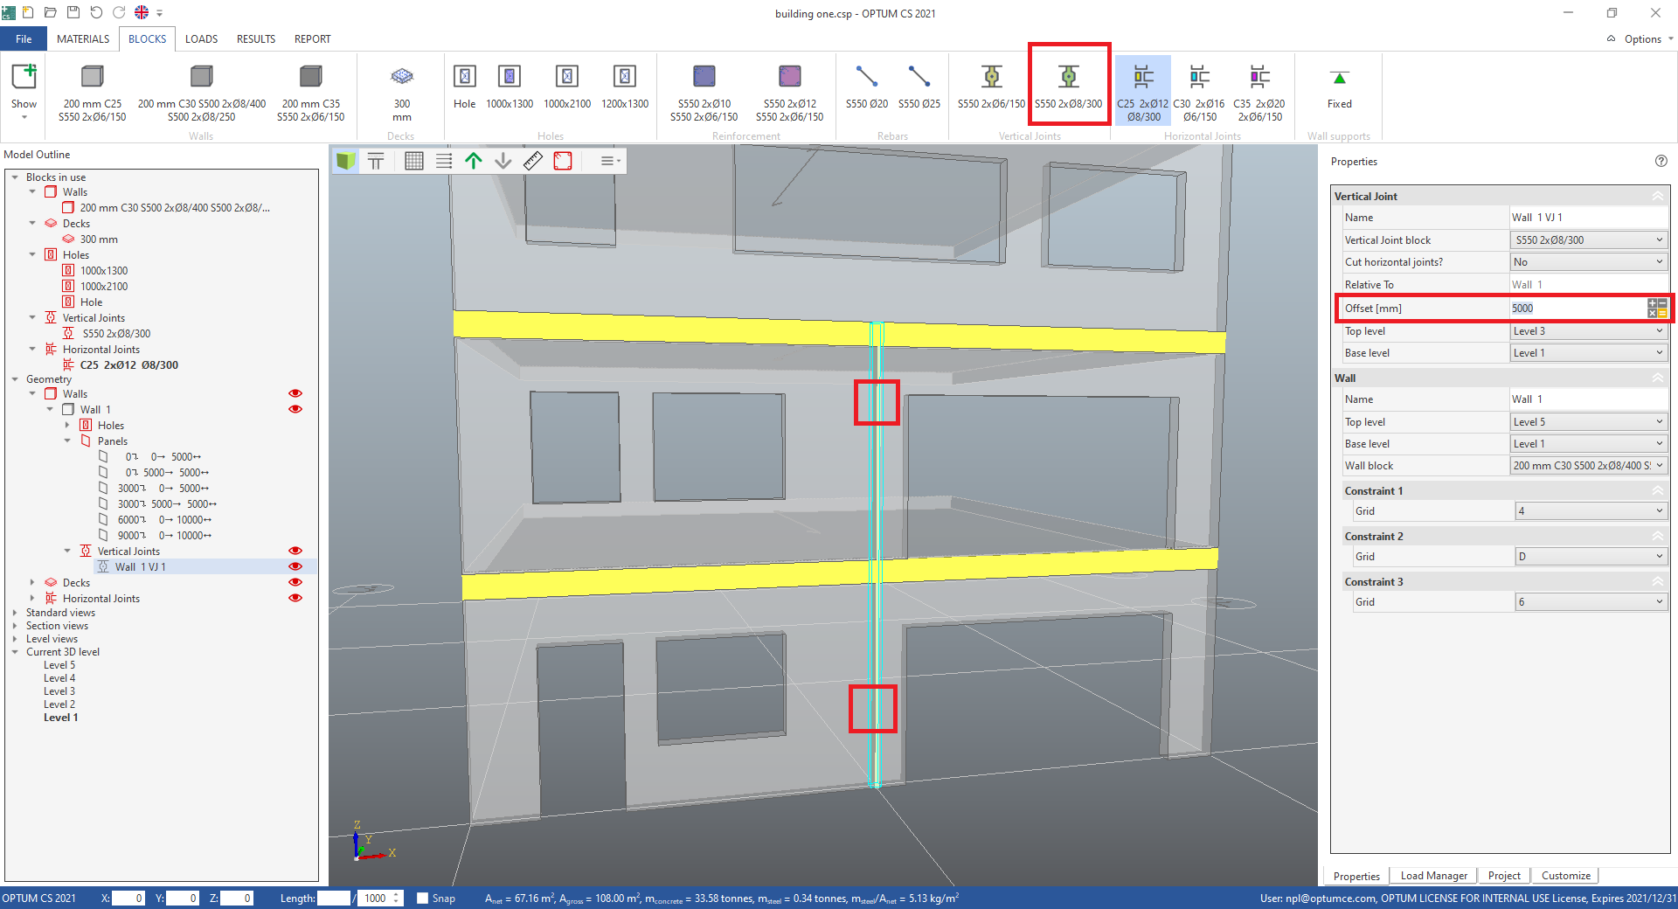Open the REPORT menu
The height and width of the screenshot is (909, 1678).
coord(312,38)
